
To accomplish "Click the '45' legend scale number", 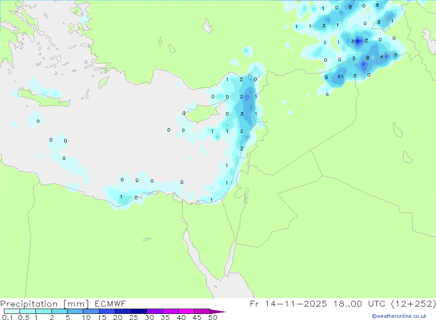I will [197, 317].
